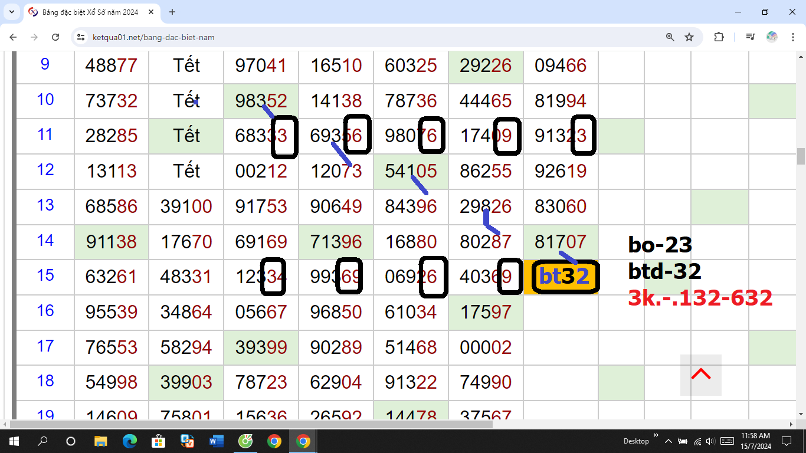Screen dimensions: 806x453
Task: Expand the tab search dropdown arrow
Action: pos(12,12)
